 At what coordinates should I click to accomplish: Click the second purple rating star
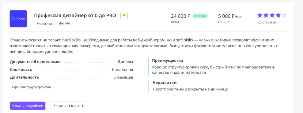pos(266,15)
